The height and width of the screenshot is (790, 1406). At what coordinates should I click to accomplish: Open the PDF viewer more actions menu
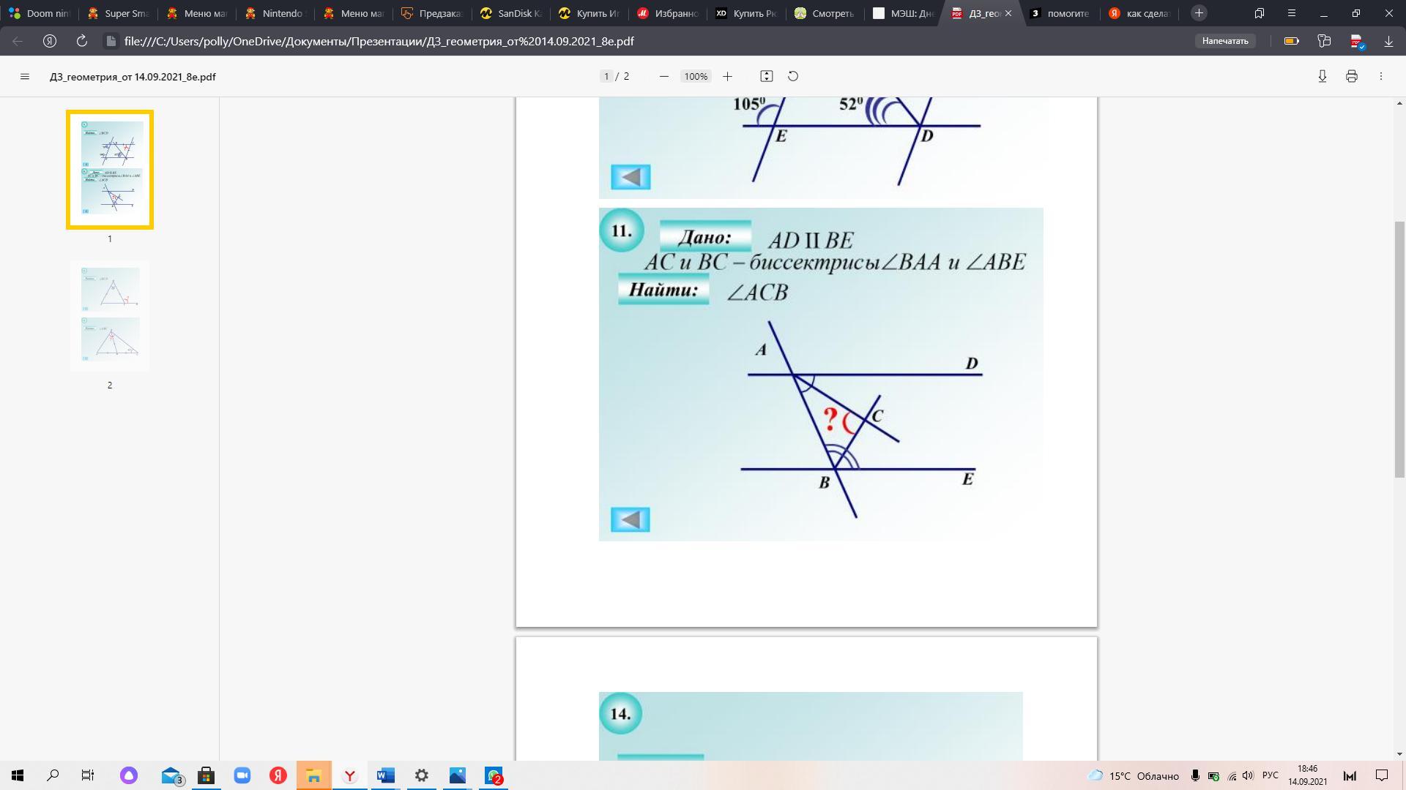(1380, 77)
